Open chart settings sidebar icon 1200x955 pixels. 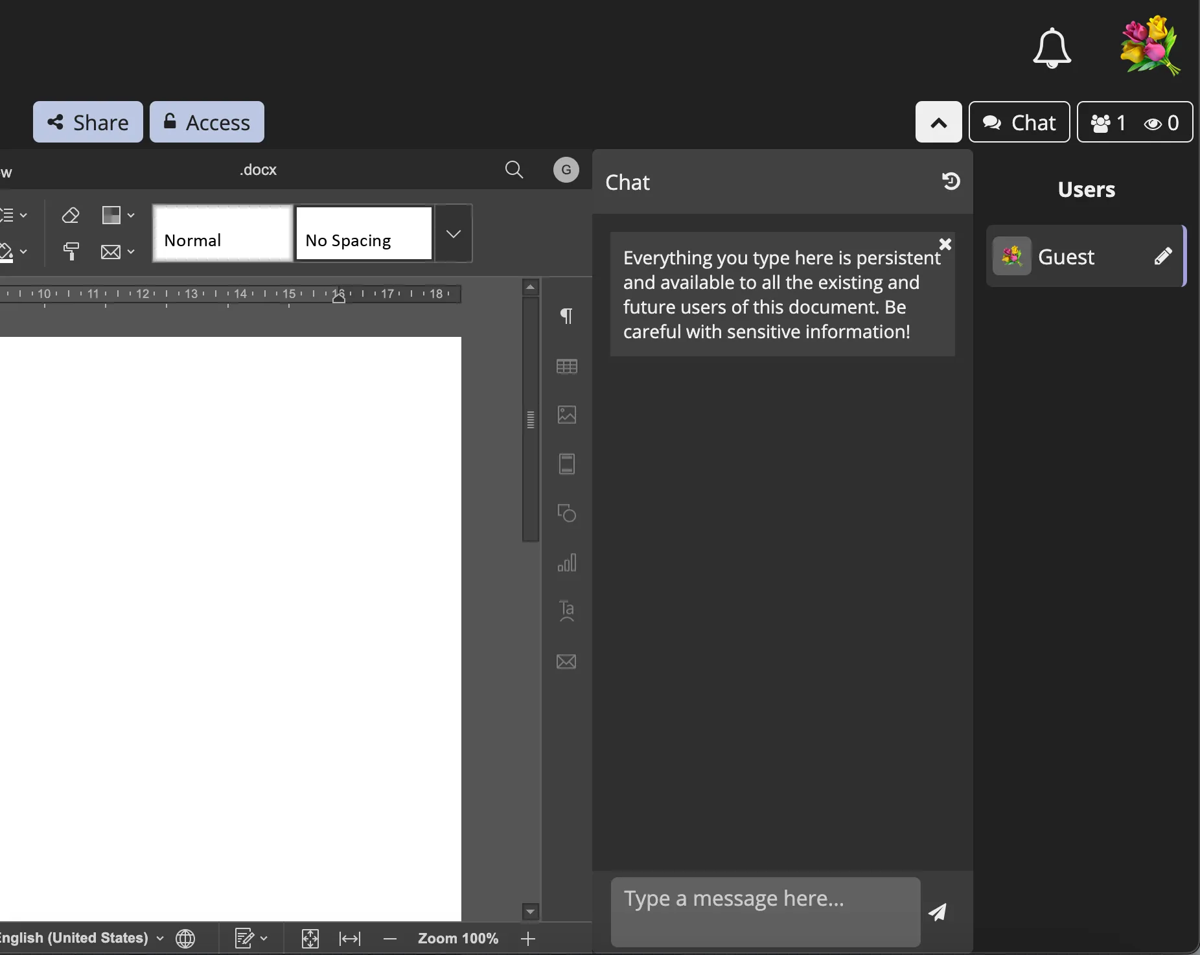click(566, 562)
